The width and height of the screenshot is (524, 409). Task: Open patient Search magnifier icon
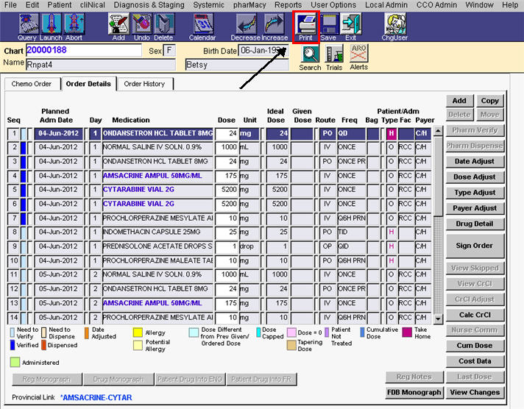[311, 54]
